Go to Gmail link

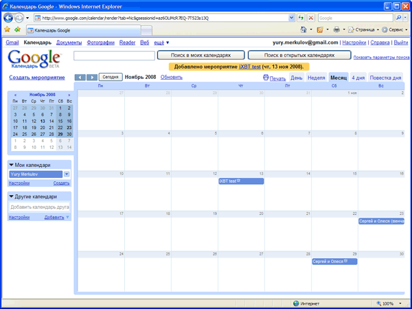tap(12, 43)
